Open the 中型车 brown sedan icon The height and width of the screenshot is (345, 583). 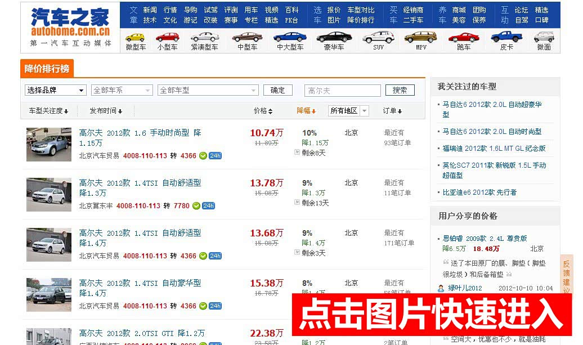(x=247, y=37)
